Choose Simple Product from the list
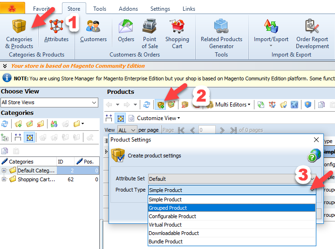Screen dimensions: 335x249 click(232, 199)
